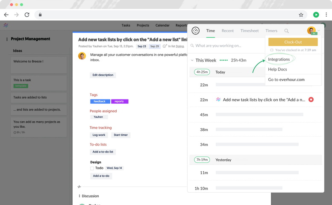Click the Tags section heading
The height and width of the screenshot is (205, 332).
coord(94,95)
